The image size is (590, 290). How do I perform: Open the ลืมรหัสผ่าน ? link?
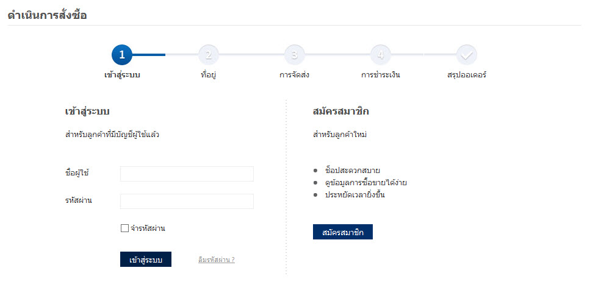coord(217,260)
